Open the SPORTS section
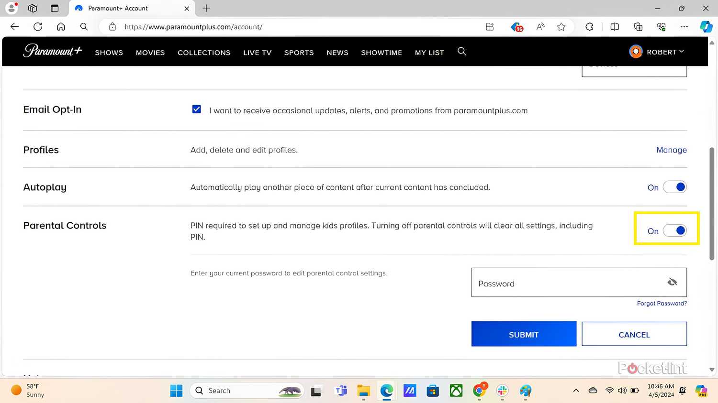This screenshot has width=718, height=403. (299, 53)
